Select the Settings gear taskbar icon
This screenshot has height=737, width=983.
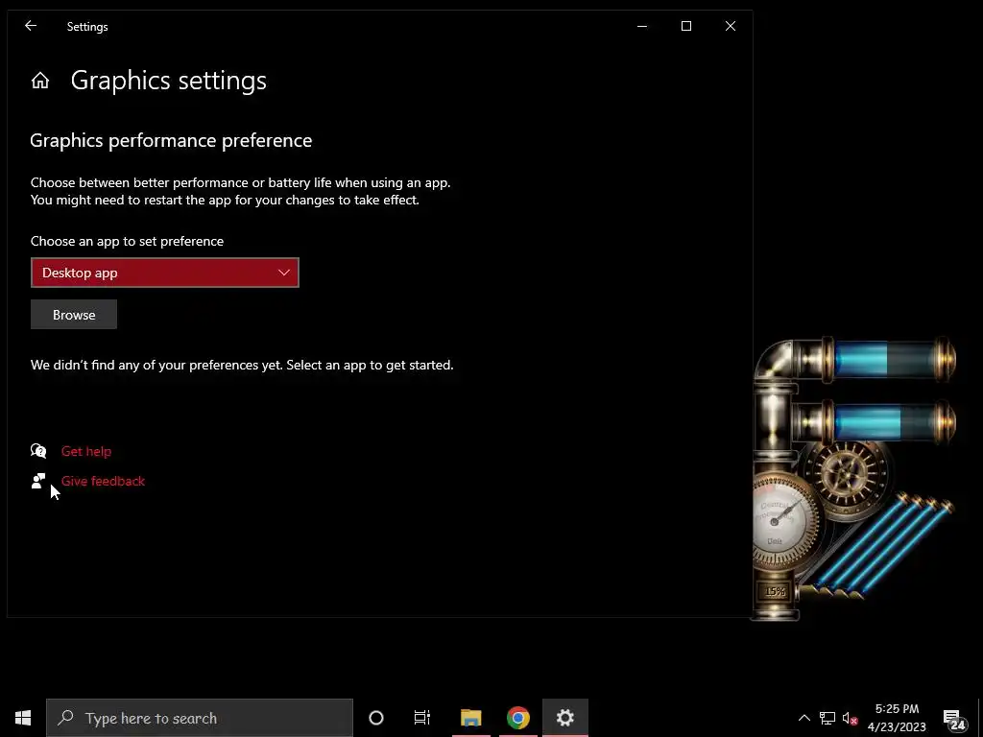tap(564, 718)
